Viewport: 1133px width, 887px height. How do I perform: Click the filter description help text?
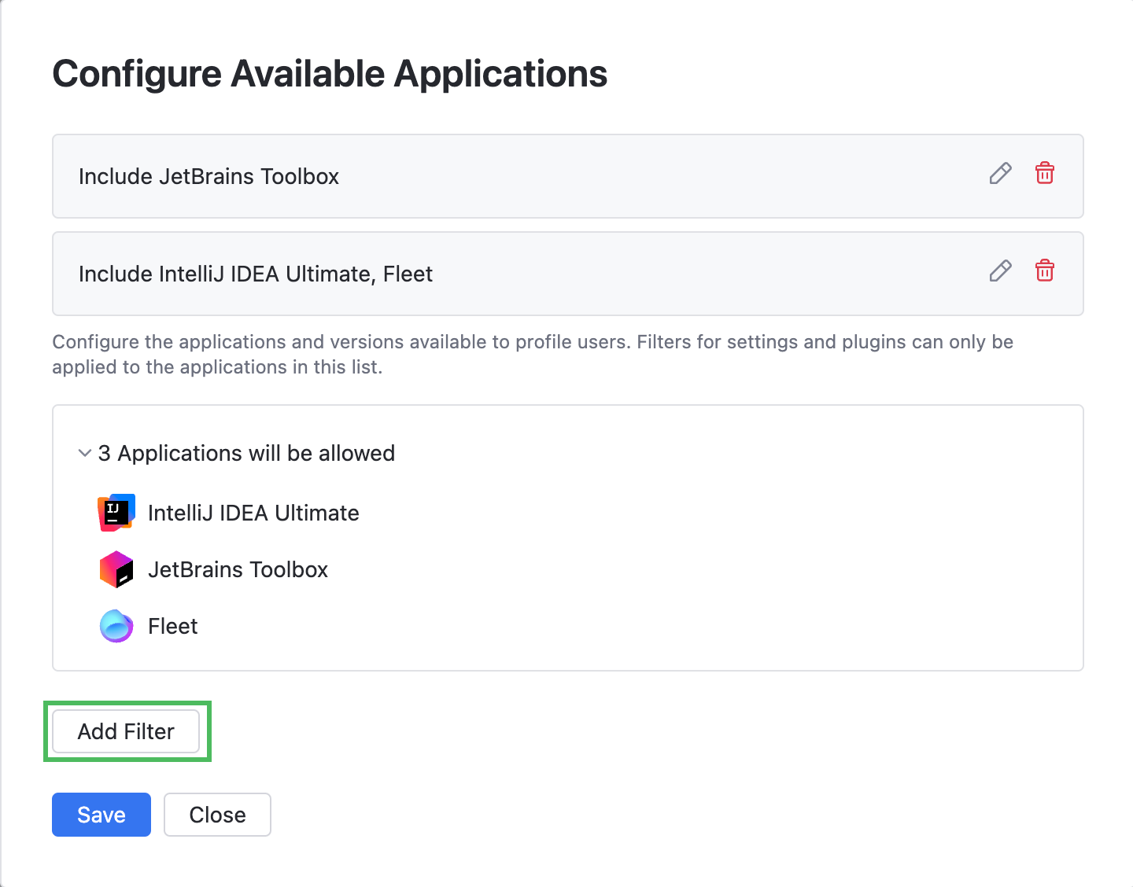532,354
